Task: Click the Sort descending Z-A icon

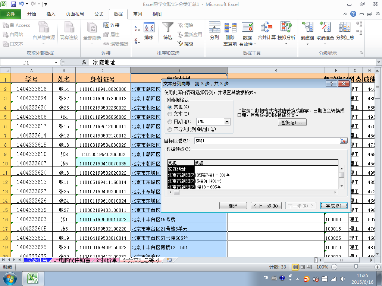Action: click(137, 41)
